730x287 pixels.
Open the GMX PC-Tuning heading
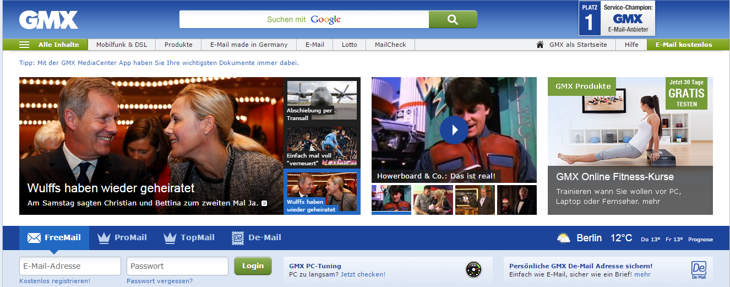315,266
